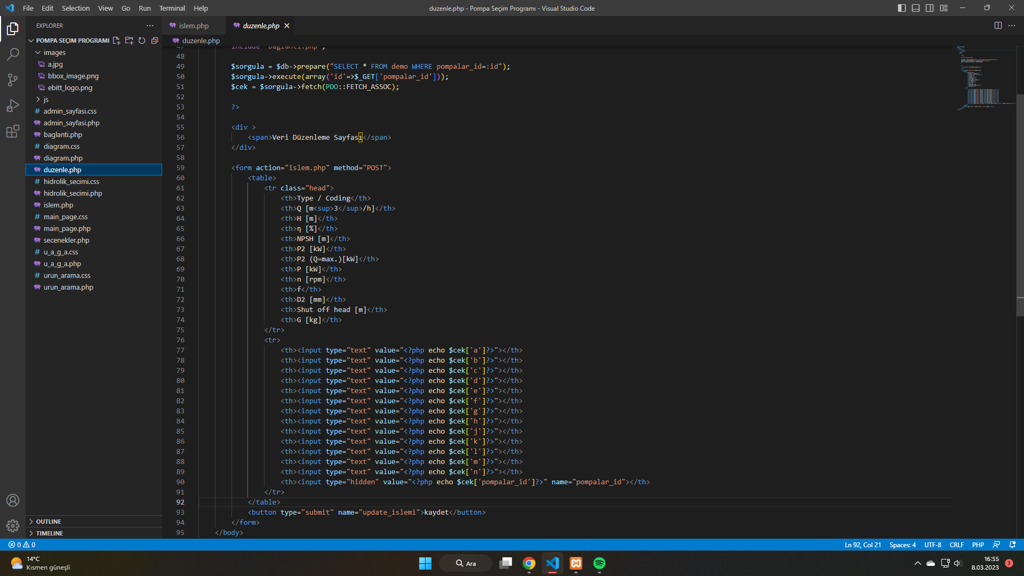The height and width of the screenshot is (576, 1024).
Task: Click the New File icon in Explorer
Action: [x=116, y=41]
